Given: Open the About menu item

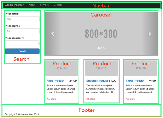Looking at the screenshot, I should 32,5.
